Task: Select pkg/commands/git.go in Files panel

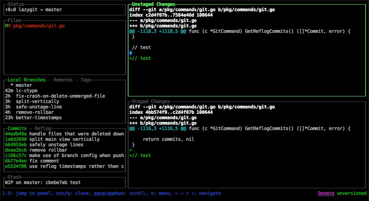Action: (39, 26)
